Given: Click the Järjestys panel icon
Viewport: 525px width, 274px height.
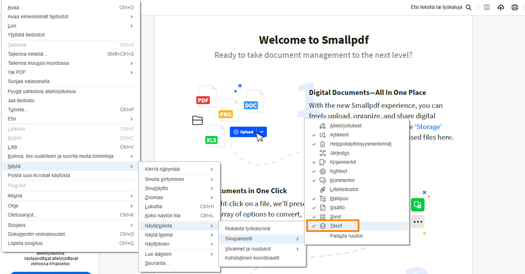Looking at the screenshot, I should (323, 153).
